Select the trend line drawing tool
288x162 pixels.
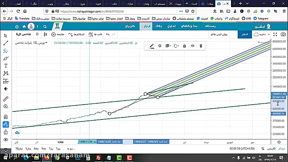tap(5, 43)
